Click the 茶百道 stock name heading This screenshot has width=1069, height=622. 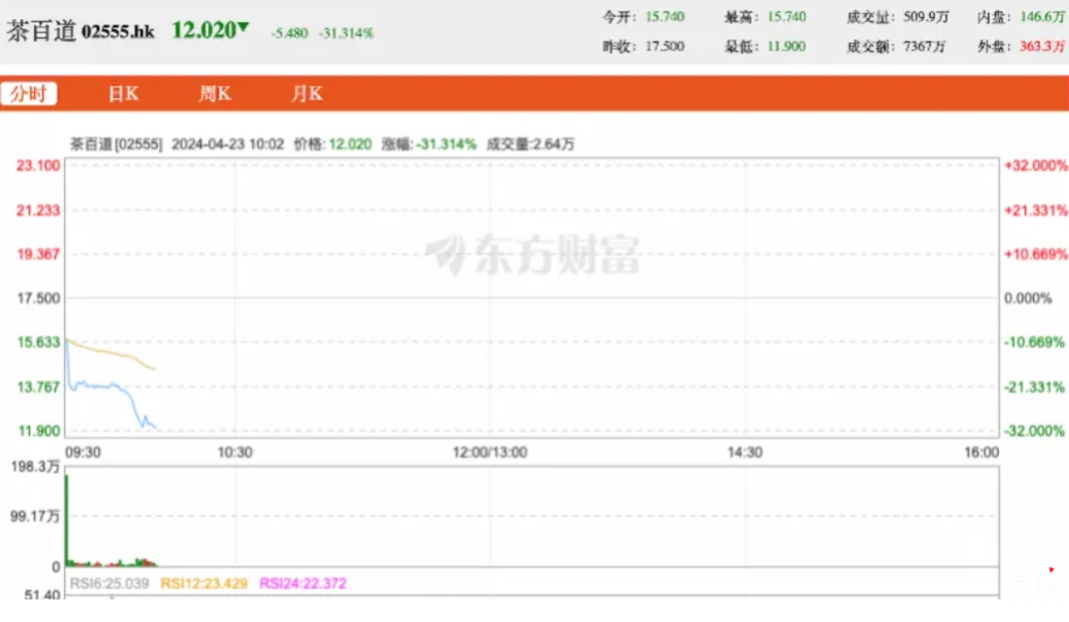pyautogui.click(x=42, y=32)
